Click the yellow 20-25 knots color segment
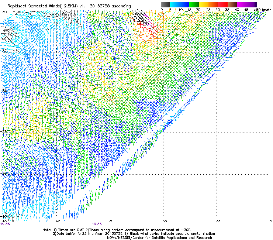The height and width of the screenshot is (240, 273). (x=204, y=4)
